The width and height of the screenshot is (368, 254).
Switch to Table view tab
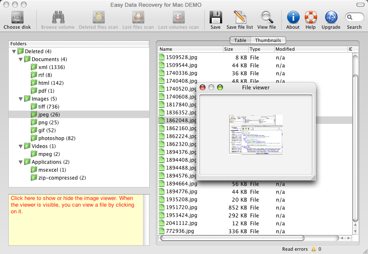[240, 40]
